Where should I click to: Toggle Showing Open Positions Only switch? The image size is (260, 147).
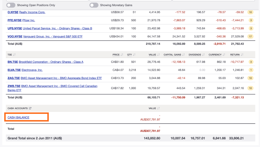[11, 5]
